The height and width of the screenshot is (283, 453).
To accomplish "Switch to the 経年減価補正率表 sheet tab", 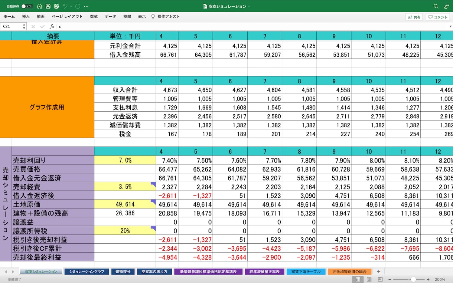I will click(x=264, y=272).
